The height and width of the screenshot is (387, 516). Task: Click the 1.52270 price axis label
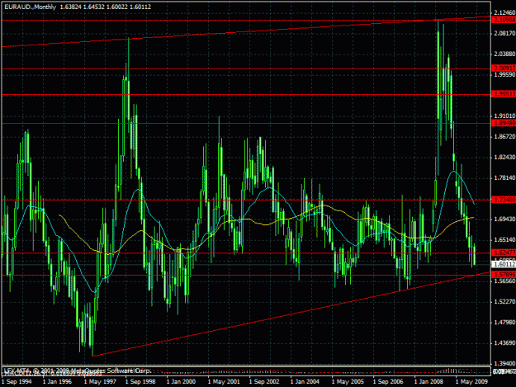point(504,301)
